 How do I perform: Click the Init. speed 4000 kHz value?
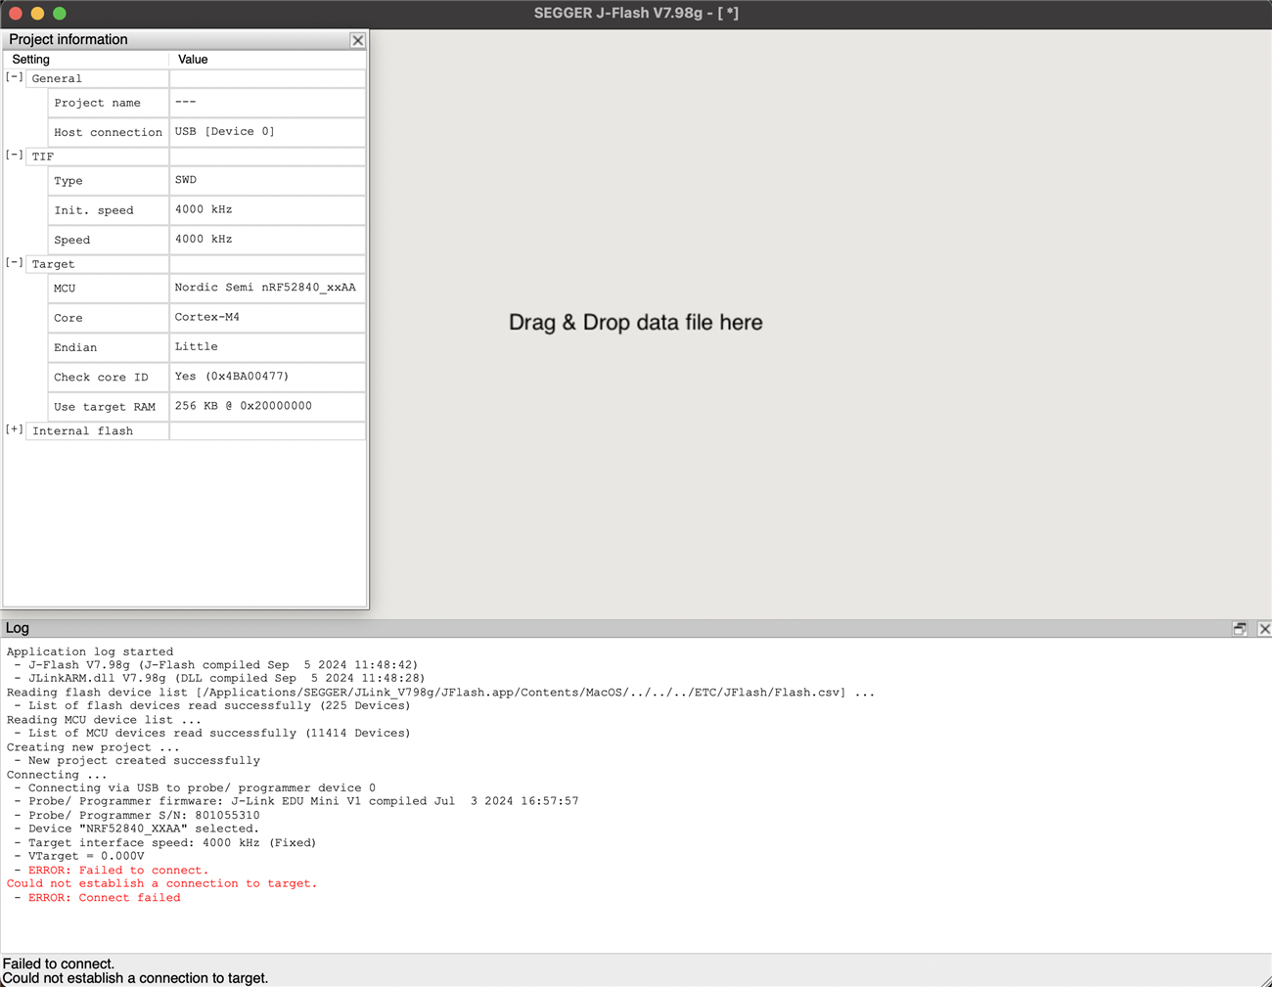coord(267,210)
